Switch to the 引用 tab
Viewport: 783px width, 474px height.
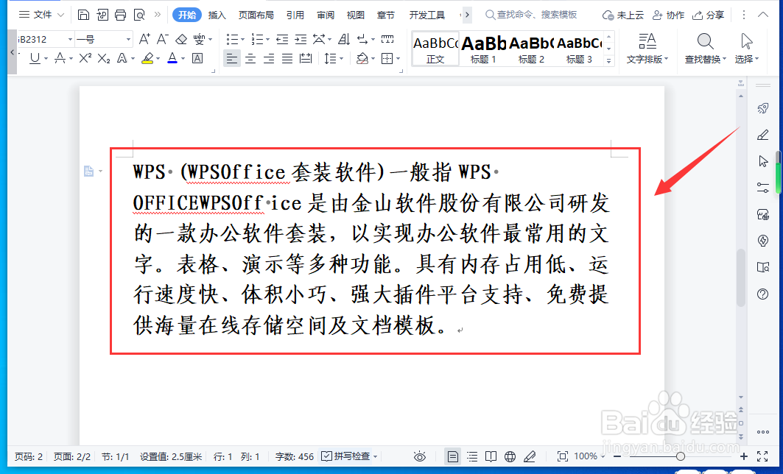tap(295, 15)
